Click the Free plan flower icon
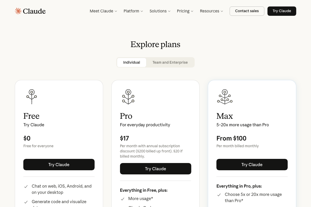 point(32,97)
